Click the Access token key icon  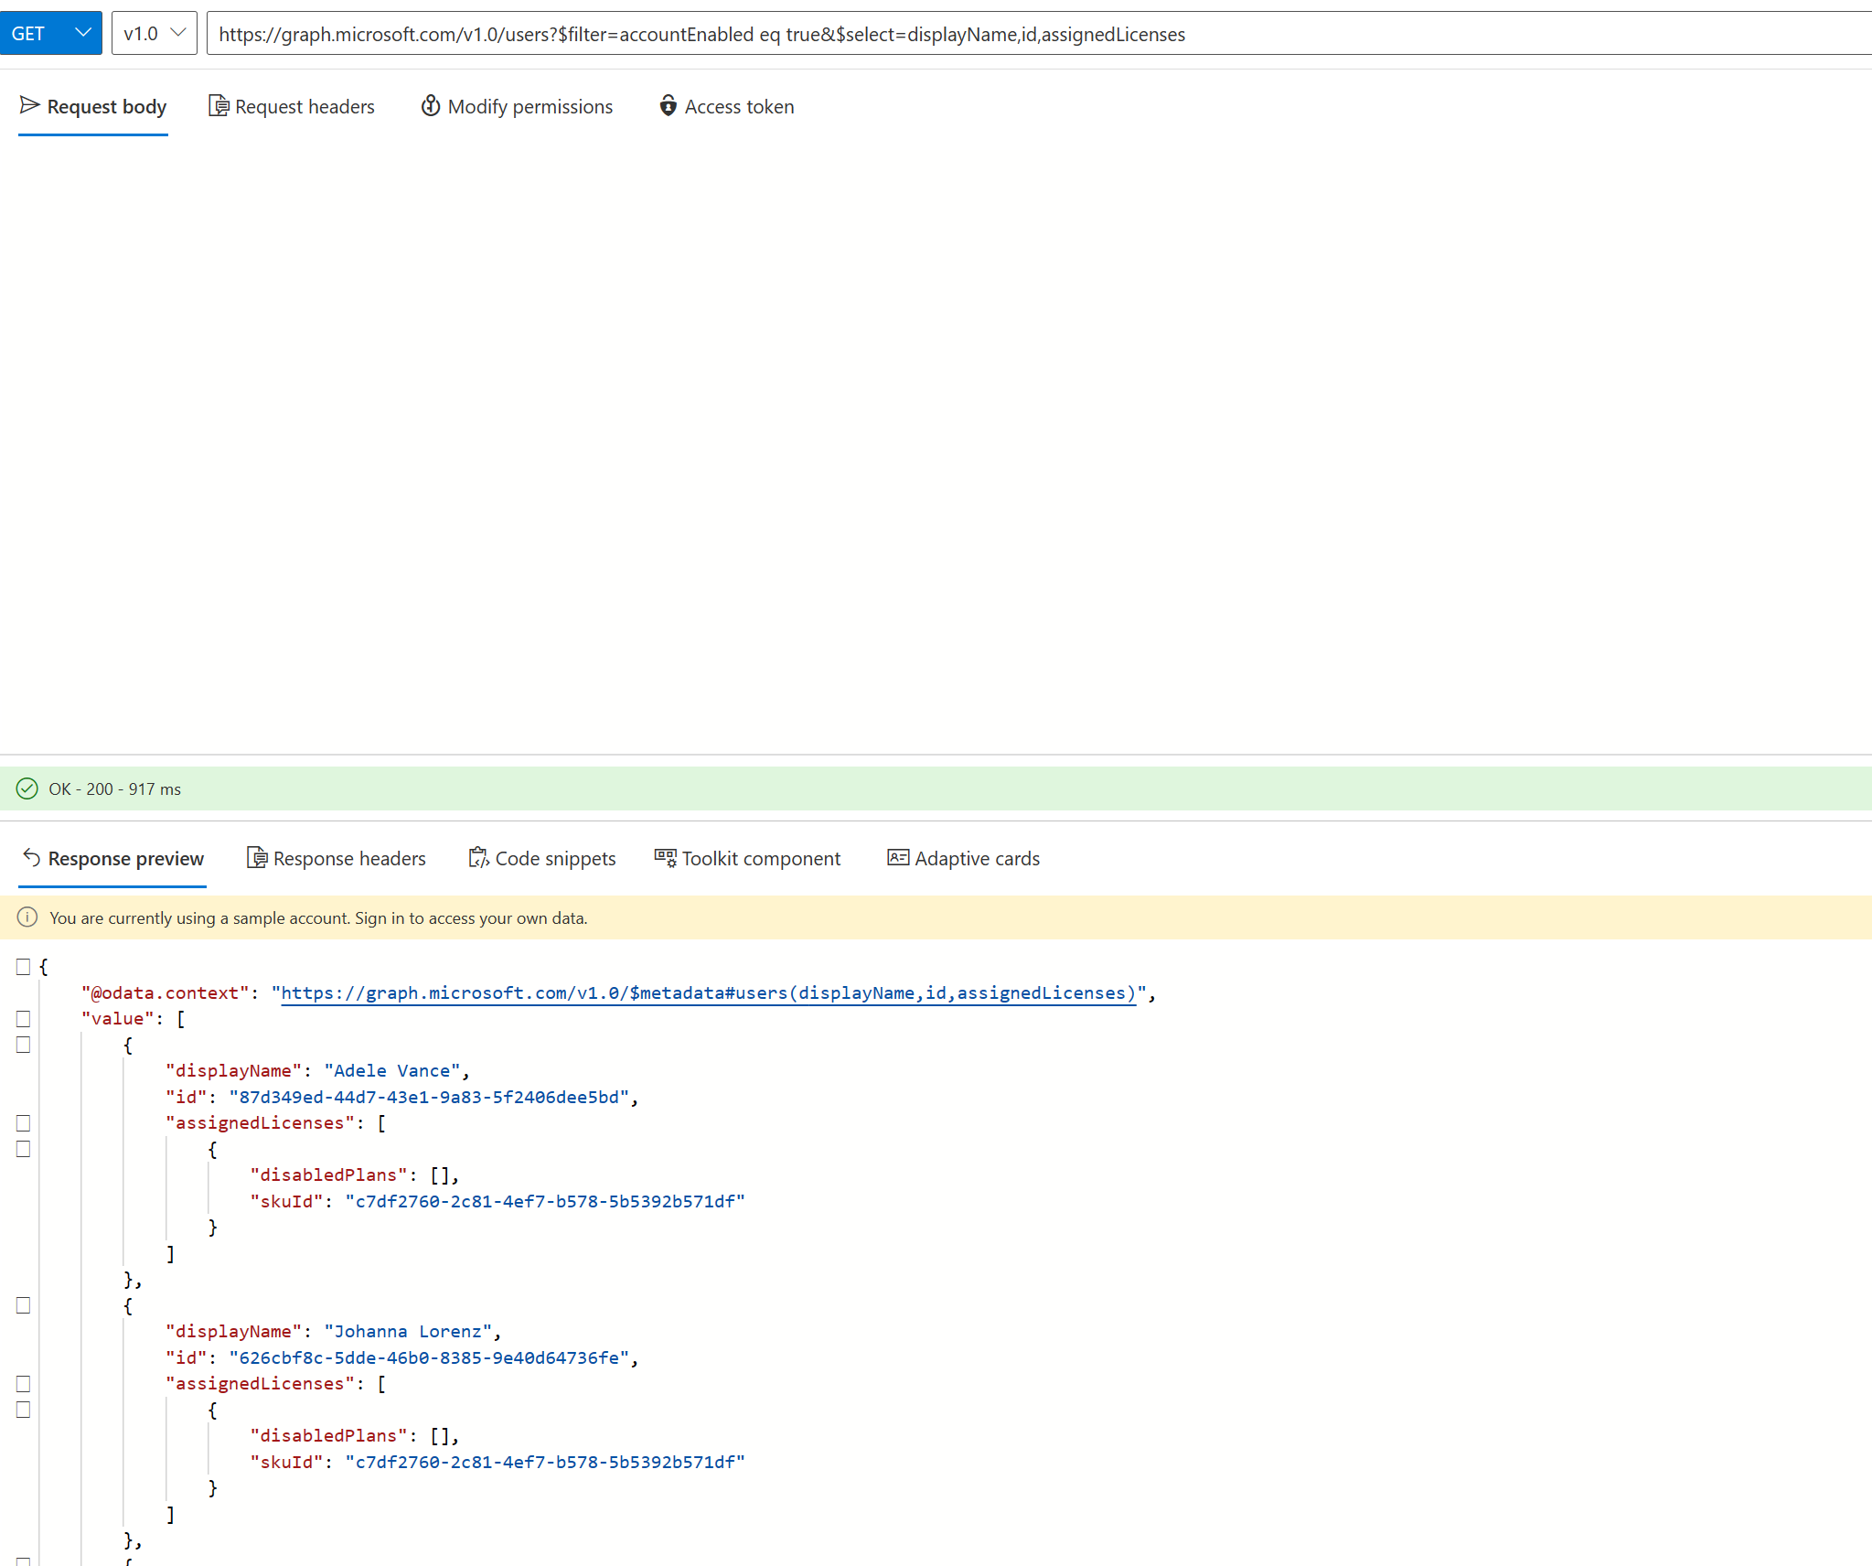668,106
